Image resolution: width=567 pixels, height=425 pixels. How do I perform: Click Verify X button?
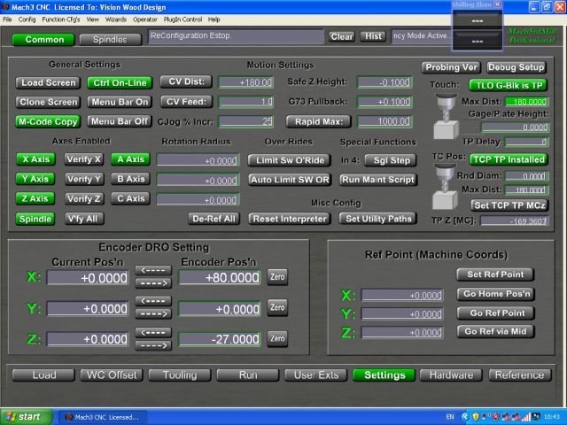pos(84,159)
